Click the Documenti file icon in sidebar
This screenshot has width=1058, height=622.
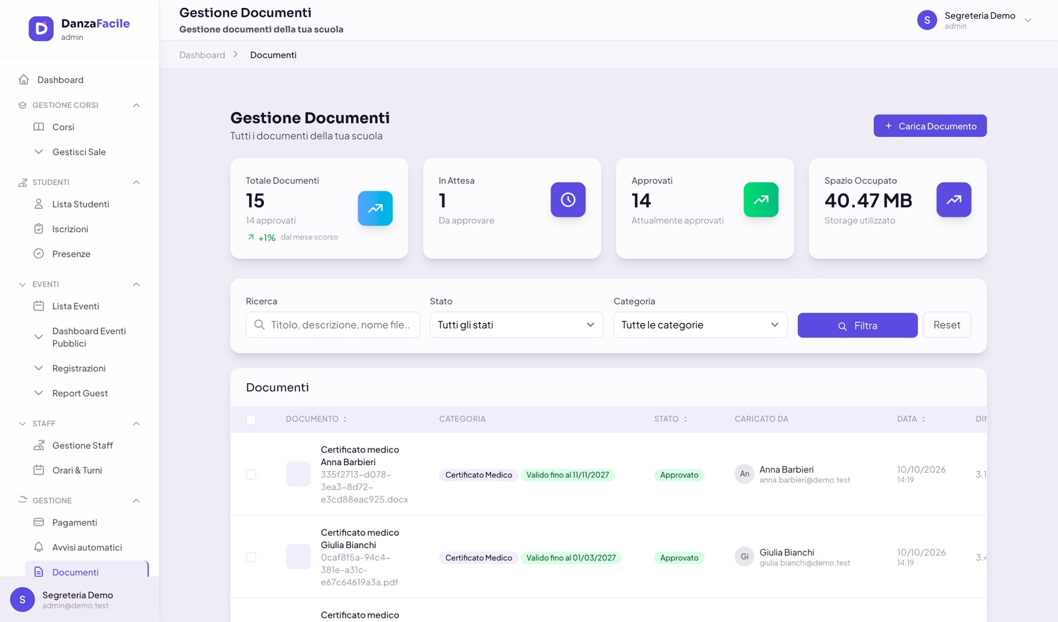(39, 572)
